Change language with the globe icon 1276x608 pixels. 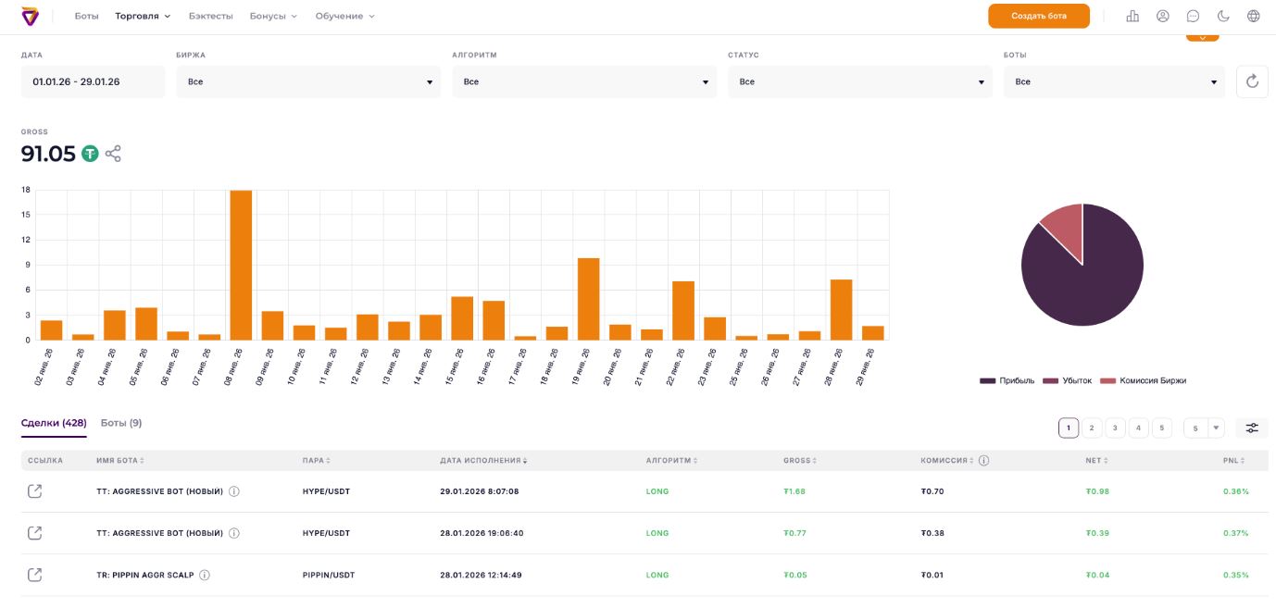1253,16
